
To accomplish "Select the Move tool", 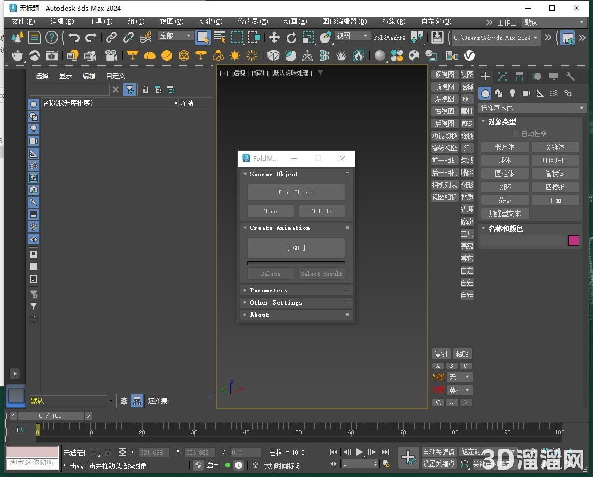I will (274, 37).
